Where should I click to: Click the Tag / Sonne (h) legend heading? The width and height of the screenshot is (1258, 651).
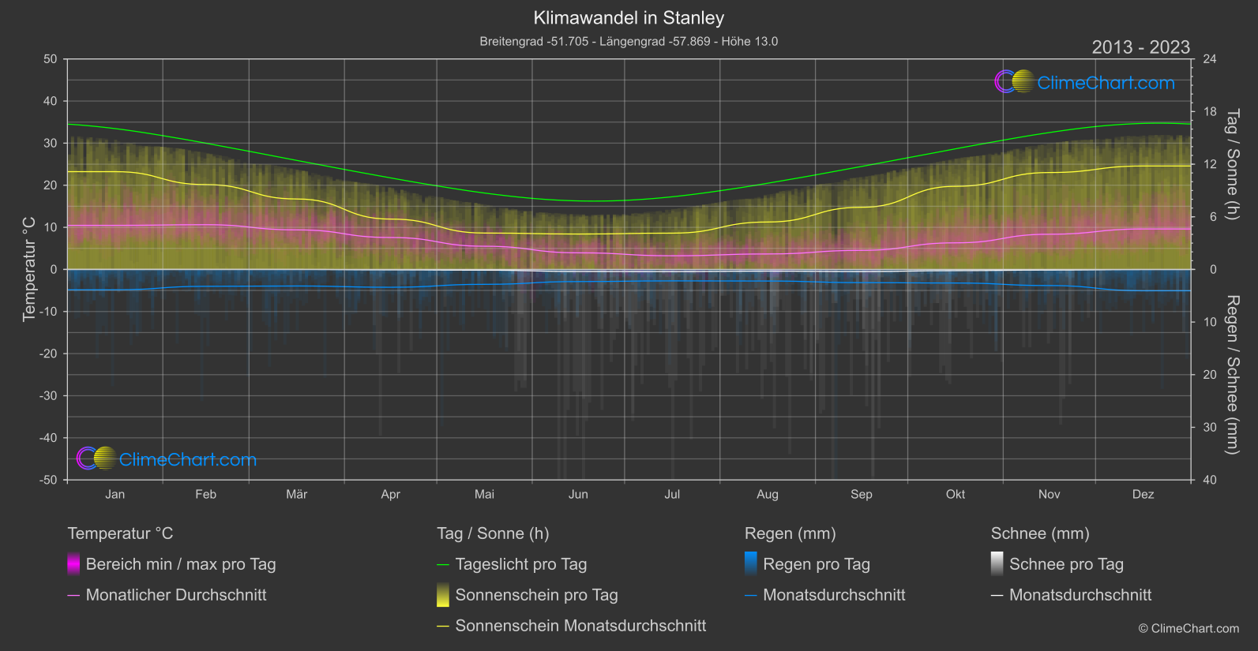[x=493, y=533]
